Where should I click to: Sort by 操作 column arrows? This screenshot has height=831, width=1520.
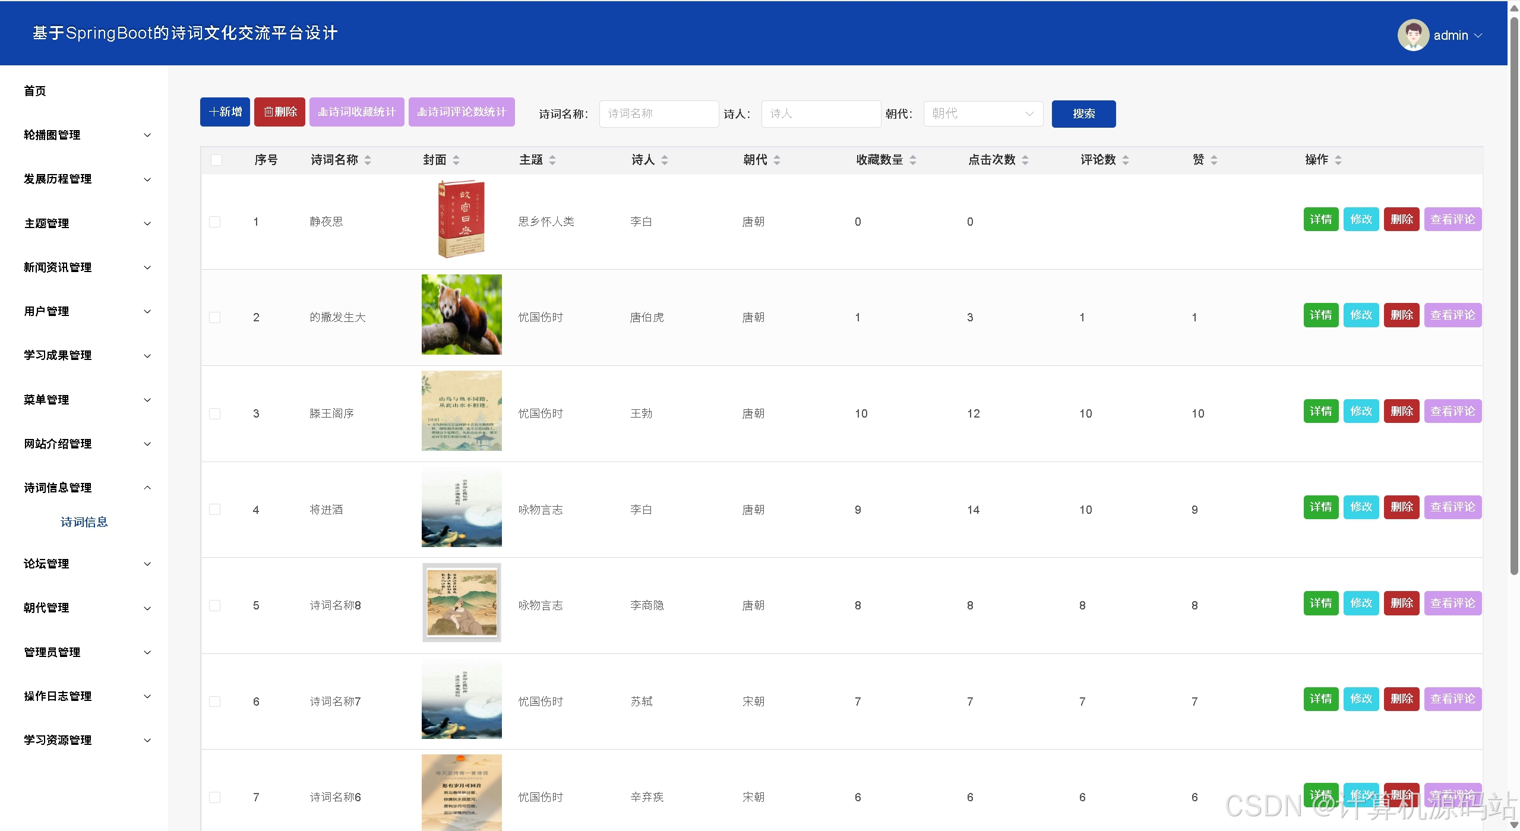point(1338,160)
